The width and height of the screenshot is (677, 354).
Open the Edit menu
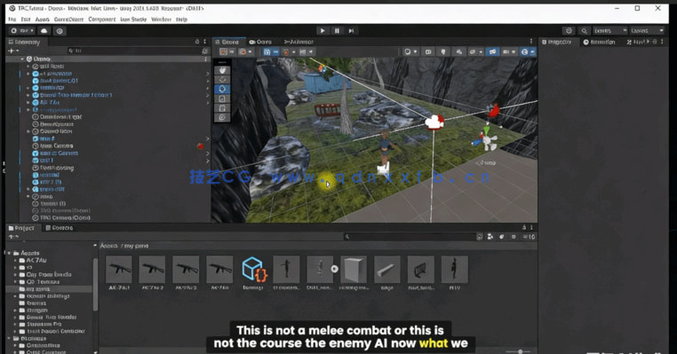26,20
